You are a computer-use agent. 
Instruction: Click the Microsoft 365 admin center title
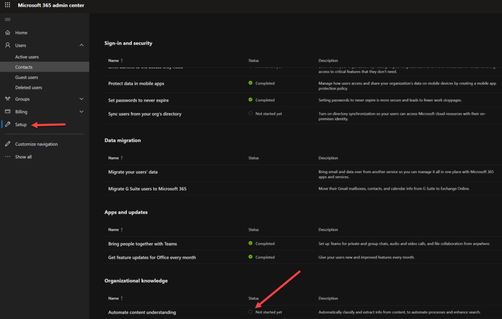[51, 5]
